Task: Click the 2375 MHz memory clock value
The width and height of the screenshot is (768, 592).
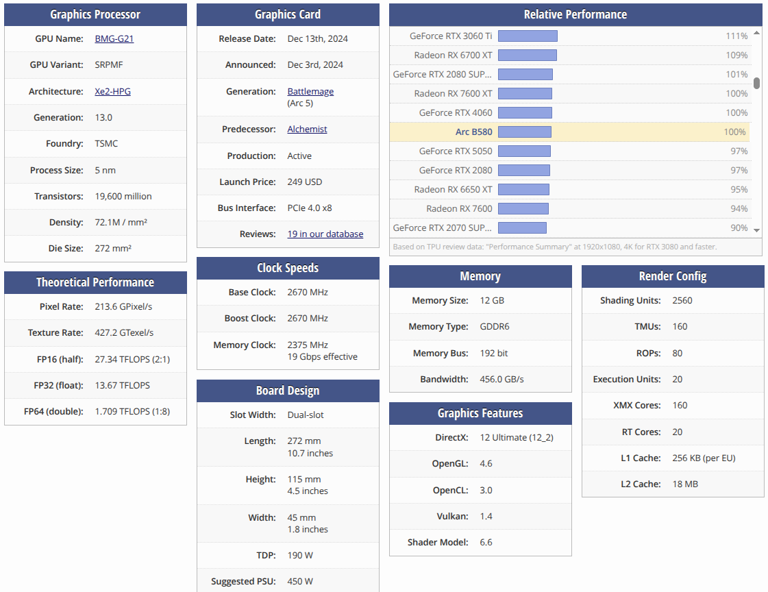Action: [308, 345]
